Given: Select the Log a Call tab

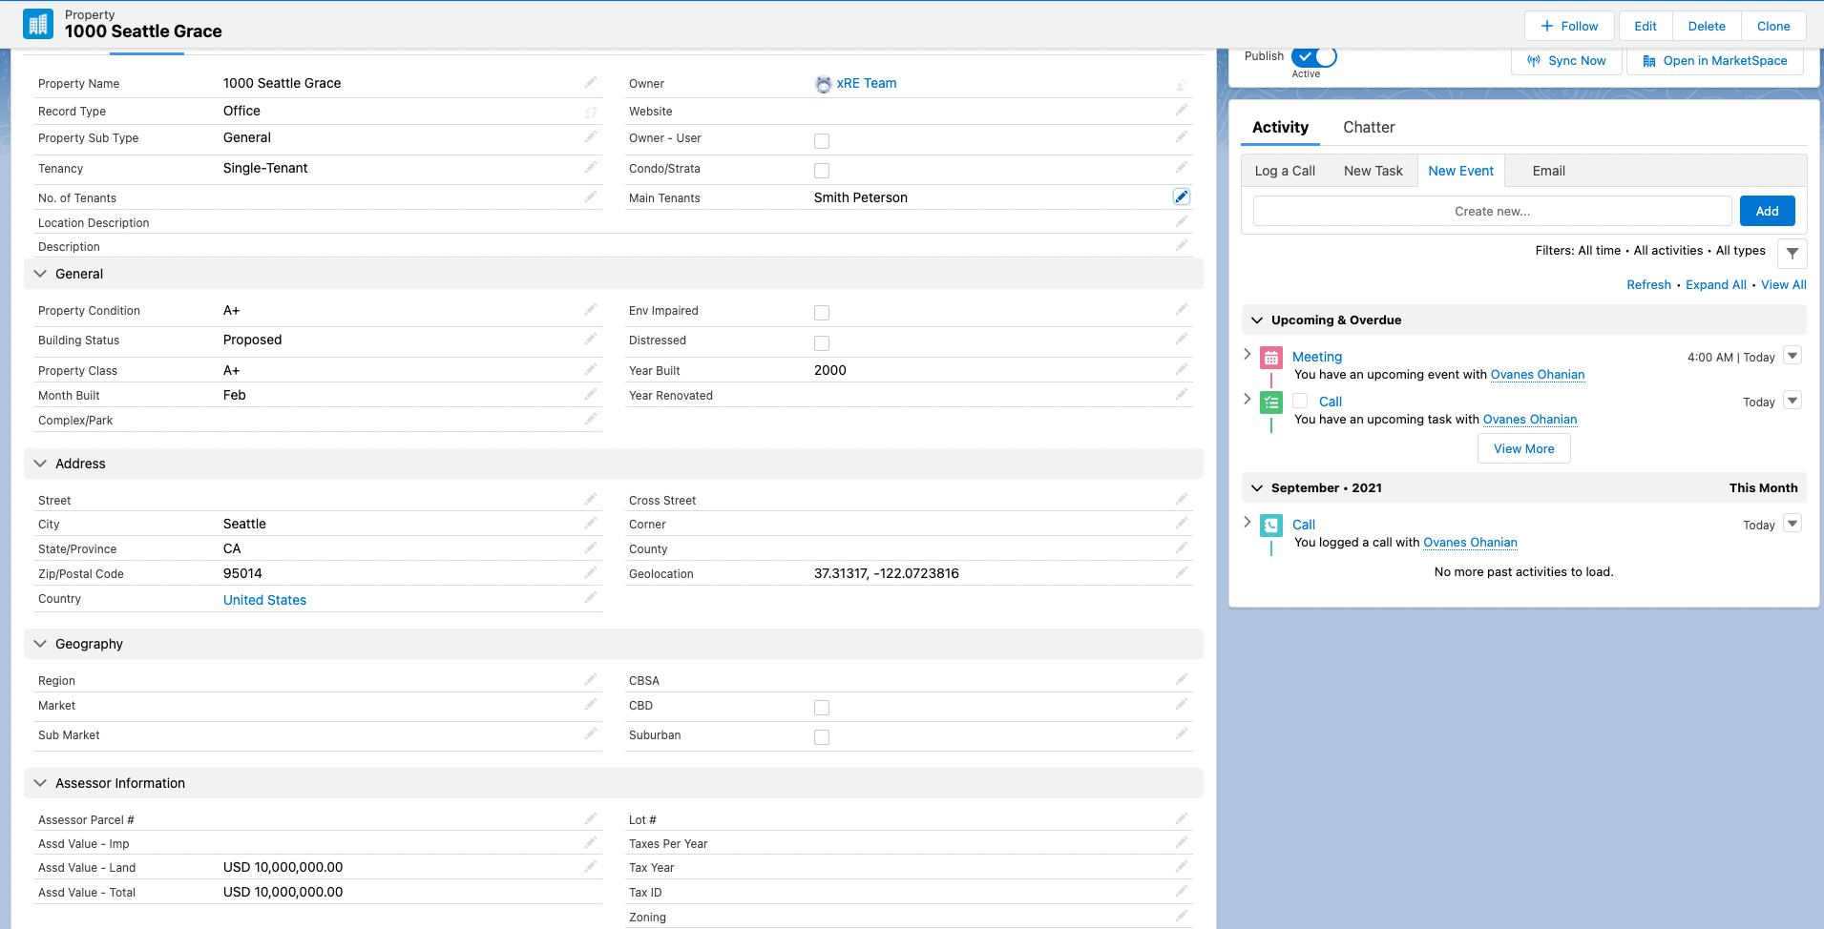Looking at the screenshot, I should click(x=1285, y=171).
